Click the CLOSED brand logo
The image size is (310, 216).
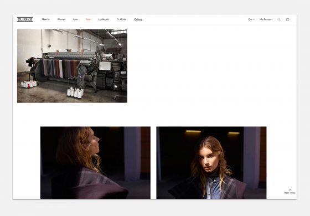25,19
